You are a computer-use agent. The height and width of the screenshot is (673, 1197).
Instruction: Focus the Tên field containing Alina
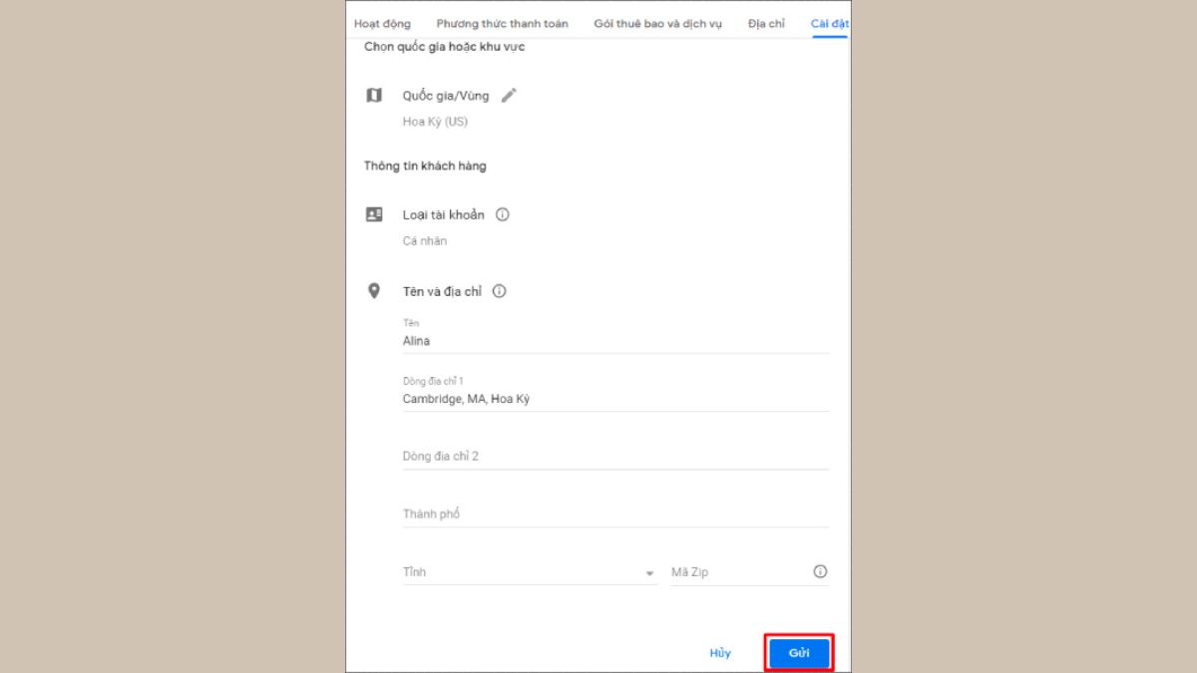click(x=614, y=341)
